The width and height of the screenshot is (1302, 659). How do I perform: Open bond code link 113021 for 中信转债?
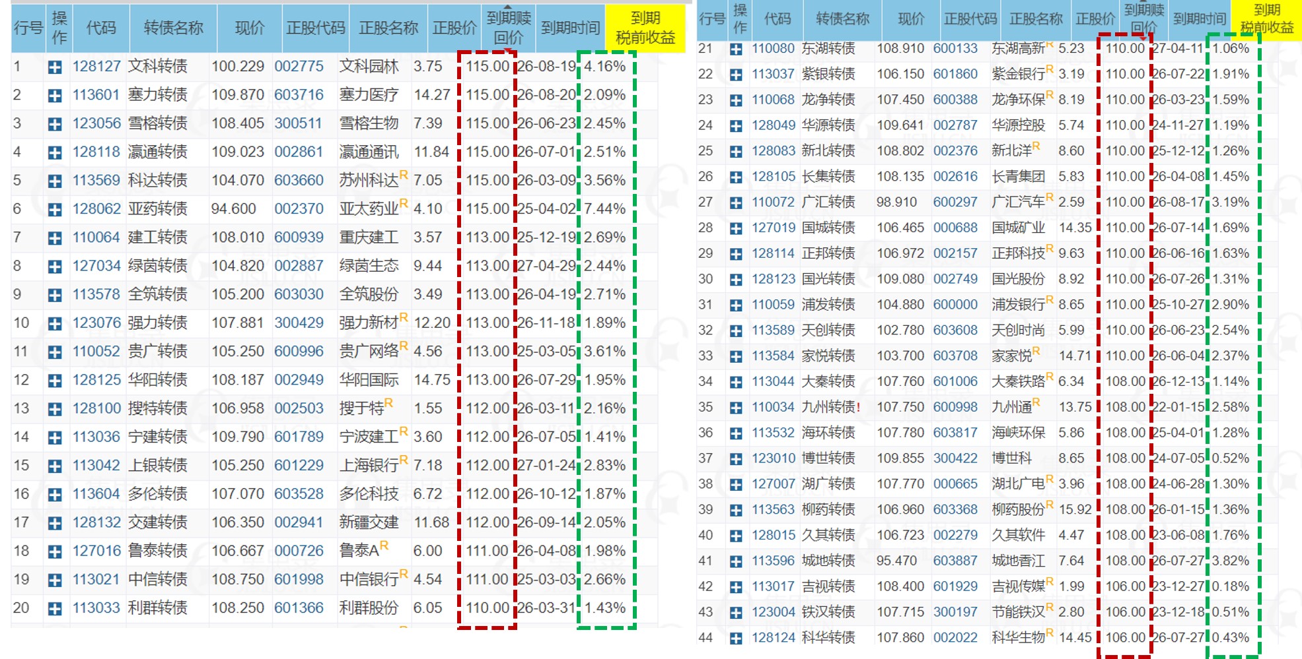tap(96, 579)
